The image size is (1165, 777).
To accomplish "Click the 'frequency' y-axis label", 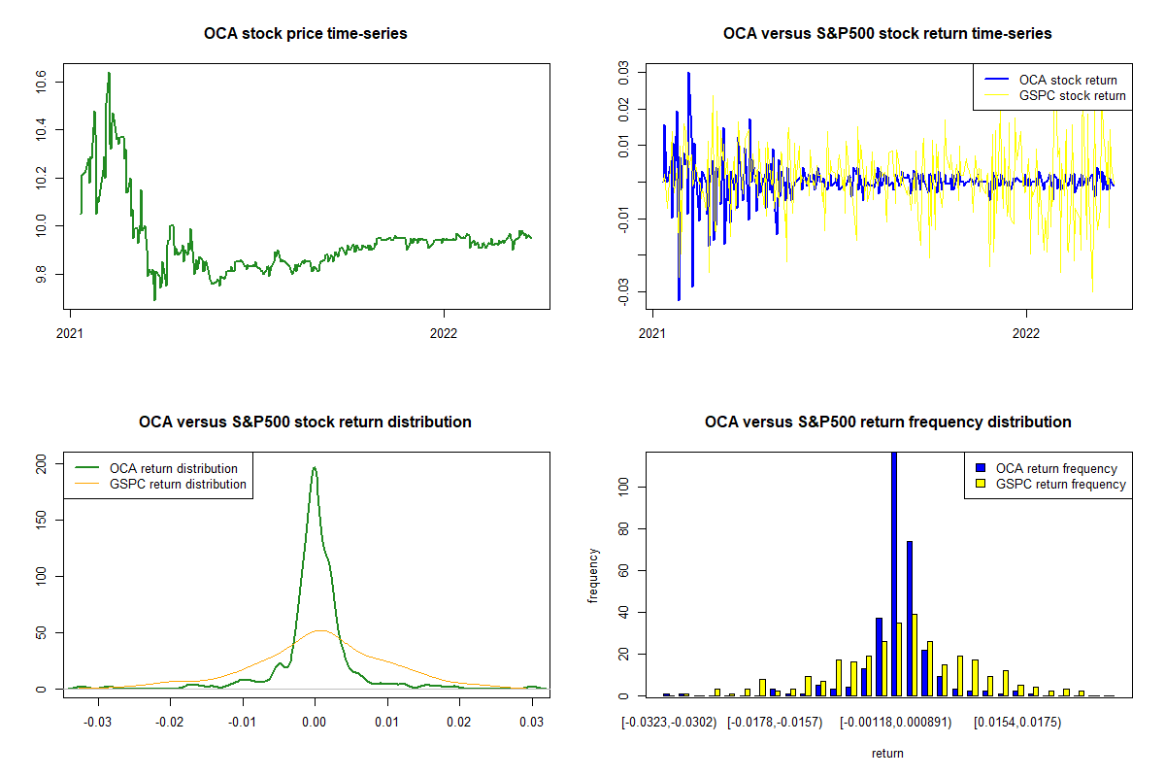I will (592, 575).
